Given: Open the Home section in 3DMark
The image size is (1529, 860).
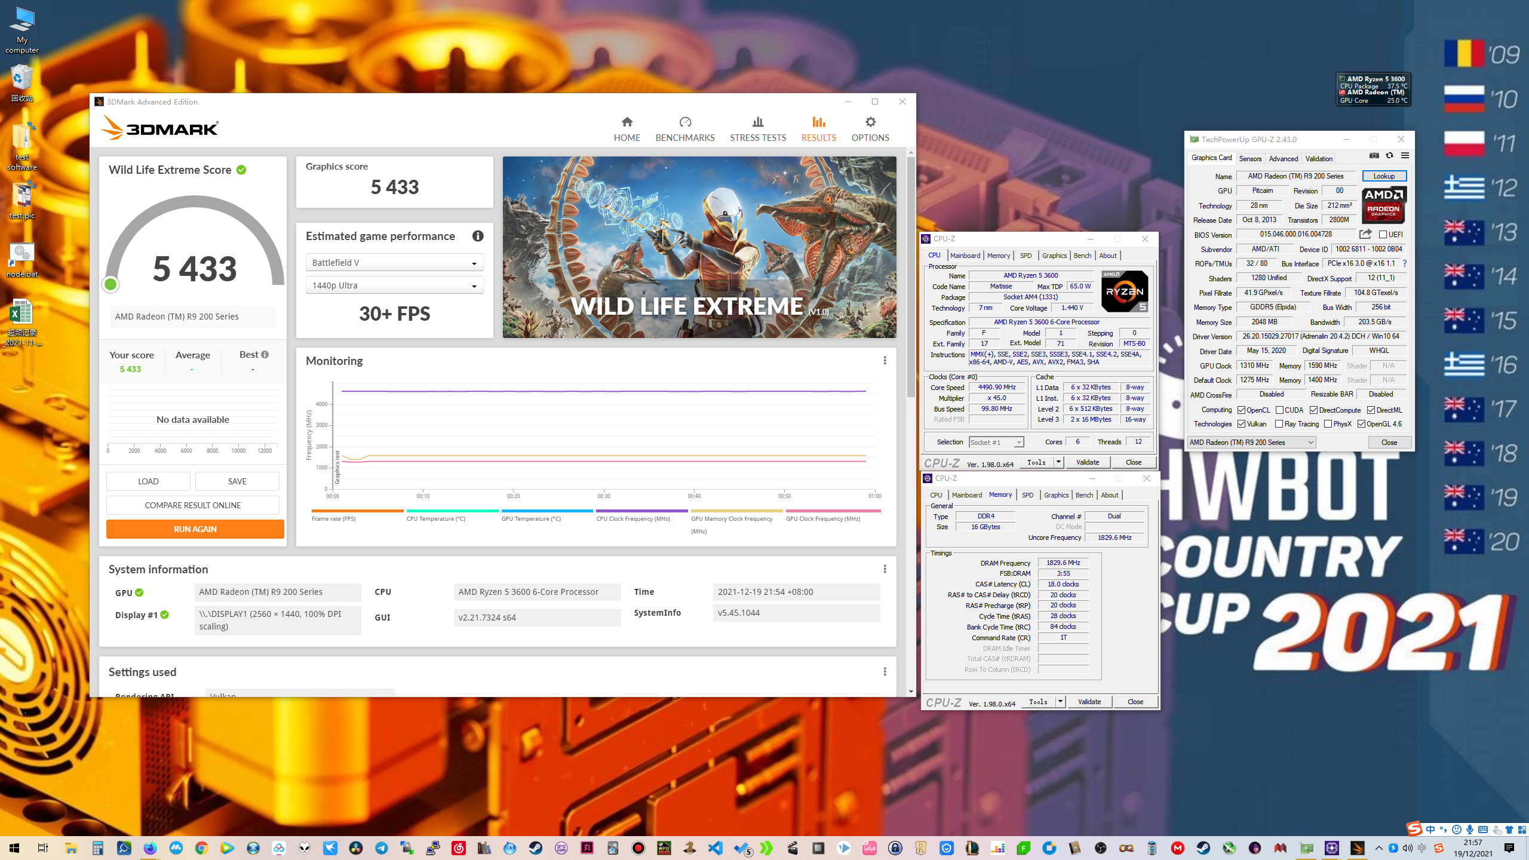Looking at the screenshot, I should 627,129.
